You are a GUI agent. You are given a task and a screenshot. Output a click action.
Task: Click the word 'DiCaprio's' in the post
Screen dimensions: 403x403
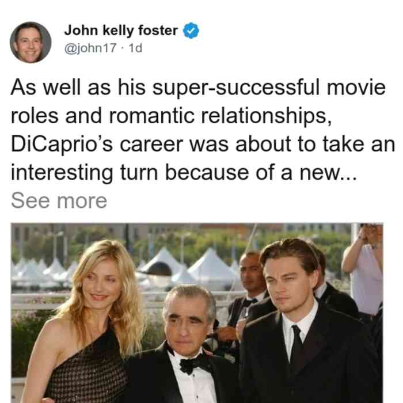(62, 144)
